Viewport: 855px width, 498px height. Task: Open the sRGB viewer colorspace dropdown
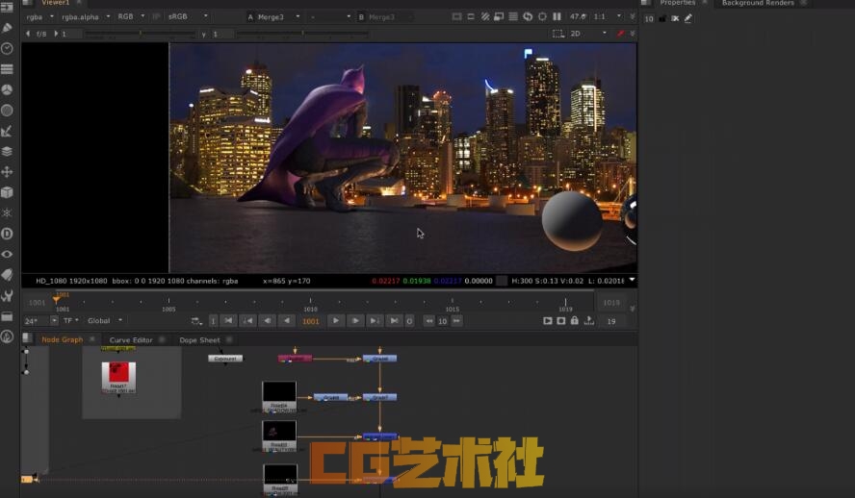(x=187, y=17)
